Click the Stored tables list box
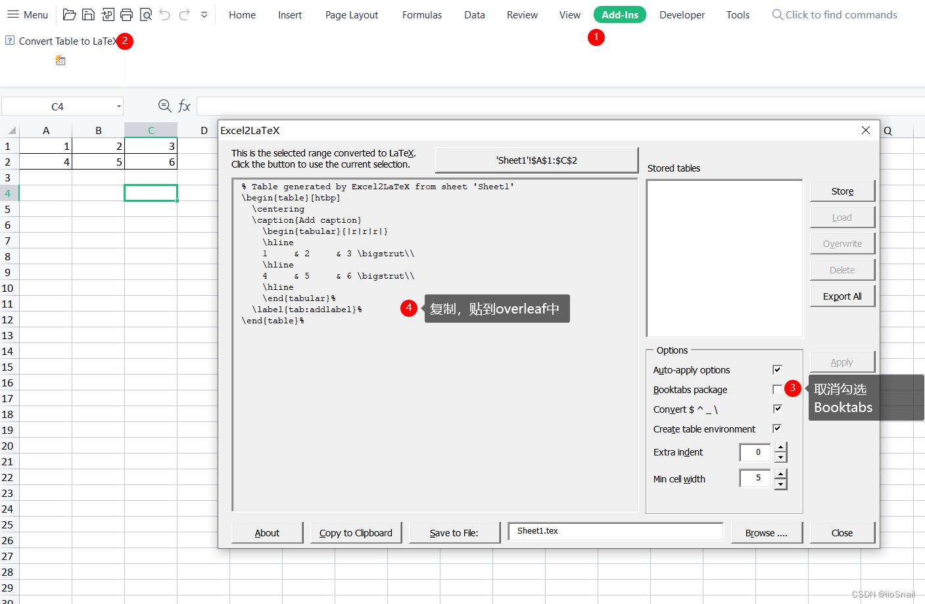 [724, 258]
